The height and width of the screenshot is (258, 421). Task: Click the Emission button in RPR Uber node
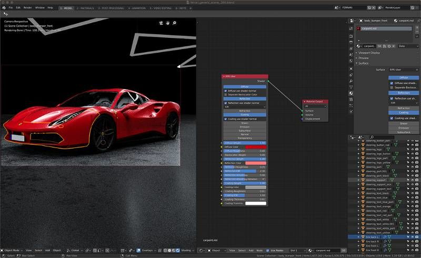tap(245, 127)
